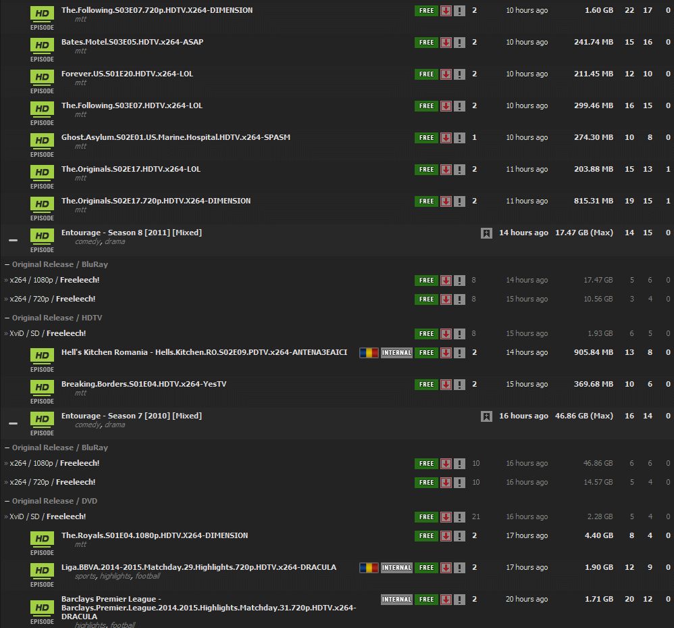Open The.Following.S03E07.HDTV.x264-LOL torrent
This screenshot has height=628, width=674.
pyautogui.click(x=132, y=106)
